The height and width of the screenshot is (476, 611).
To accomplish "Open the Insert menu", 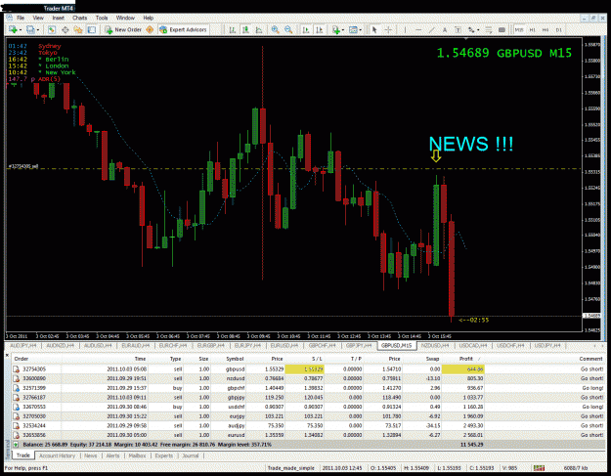I will pos(58,18).
